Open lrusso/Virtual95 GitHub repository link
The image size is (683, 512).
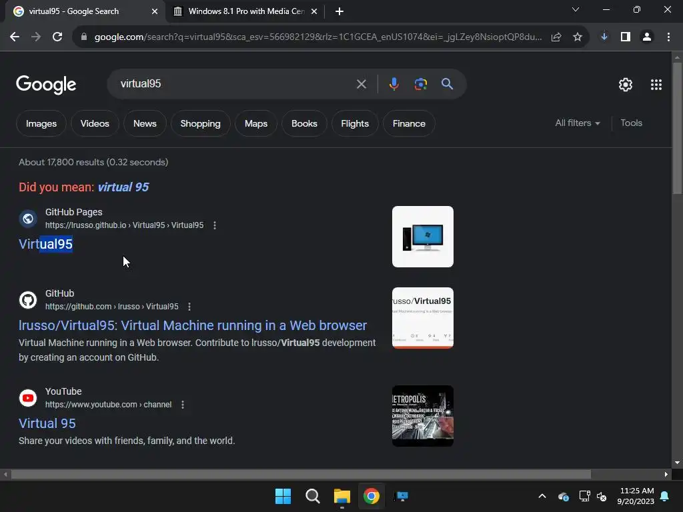coord(193,325)
